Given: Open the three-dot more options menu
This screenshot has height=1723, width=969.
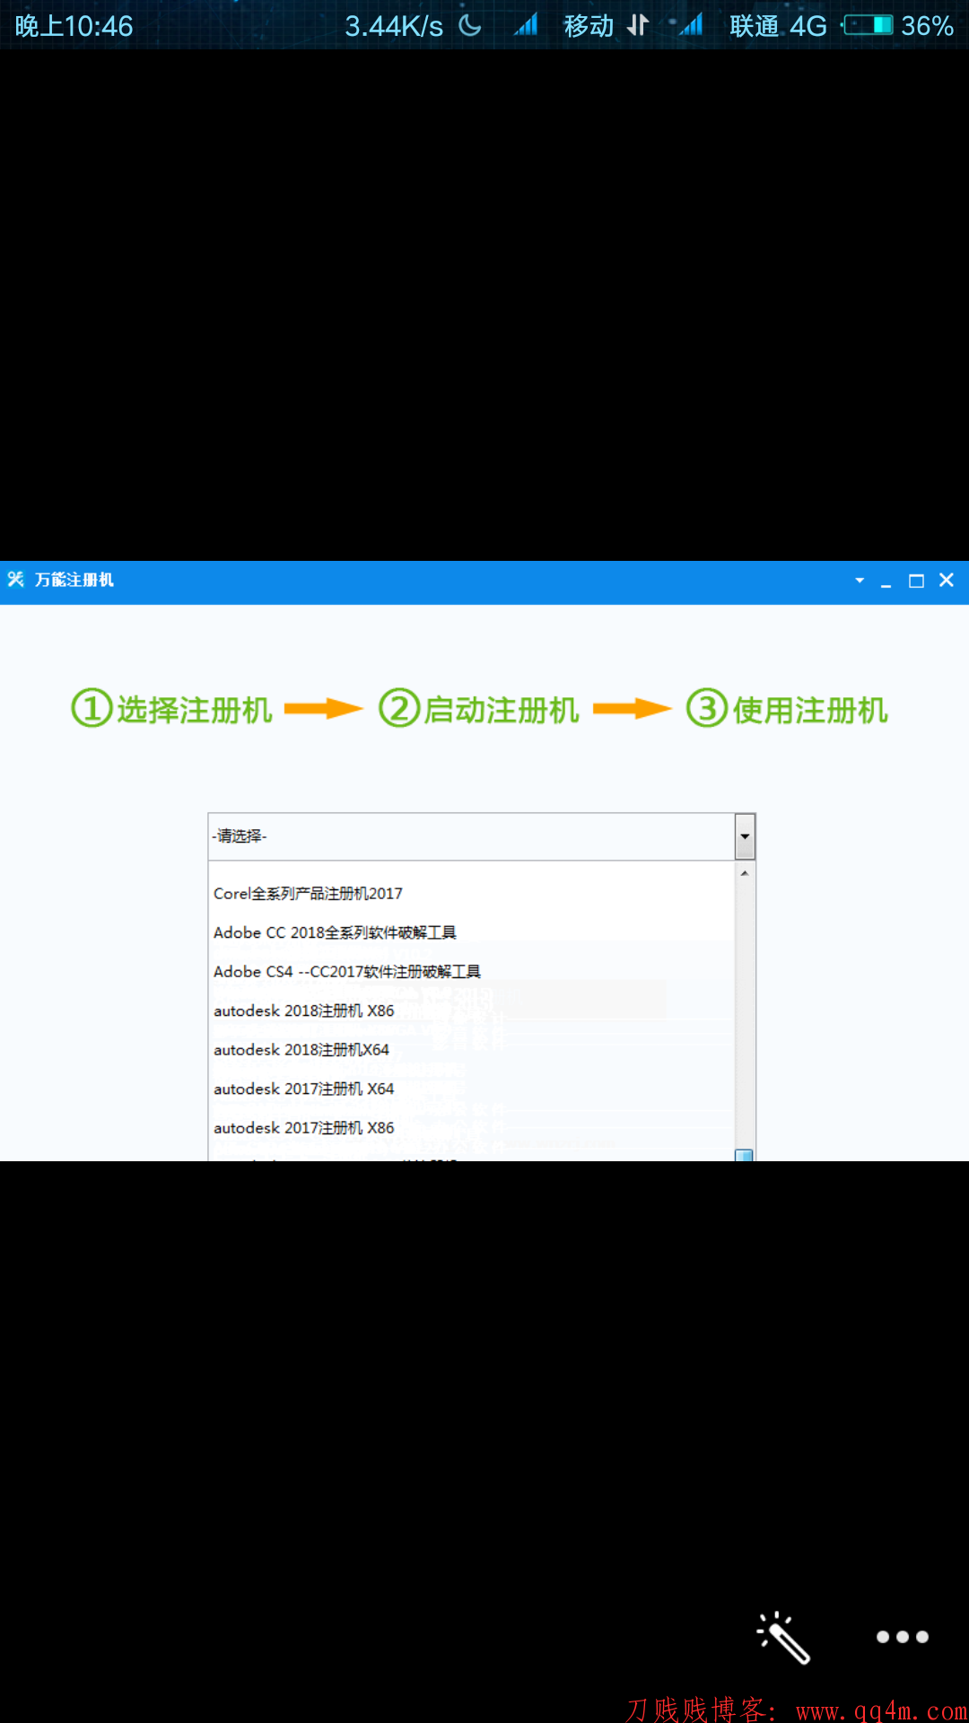Looking at the screenshot, I should [x=902, y=1637].
